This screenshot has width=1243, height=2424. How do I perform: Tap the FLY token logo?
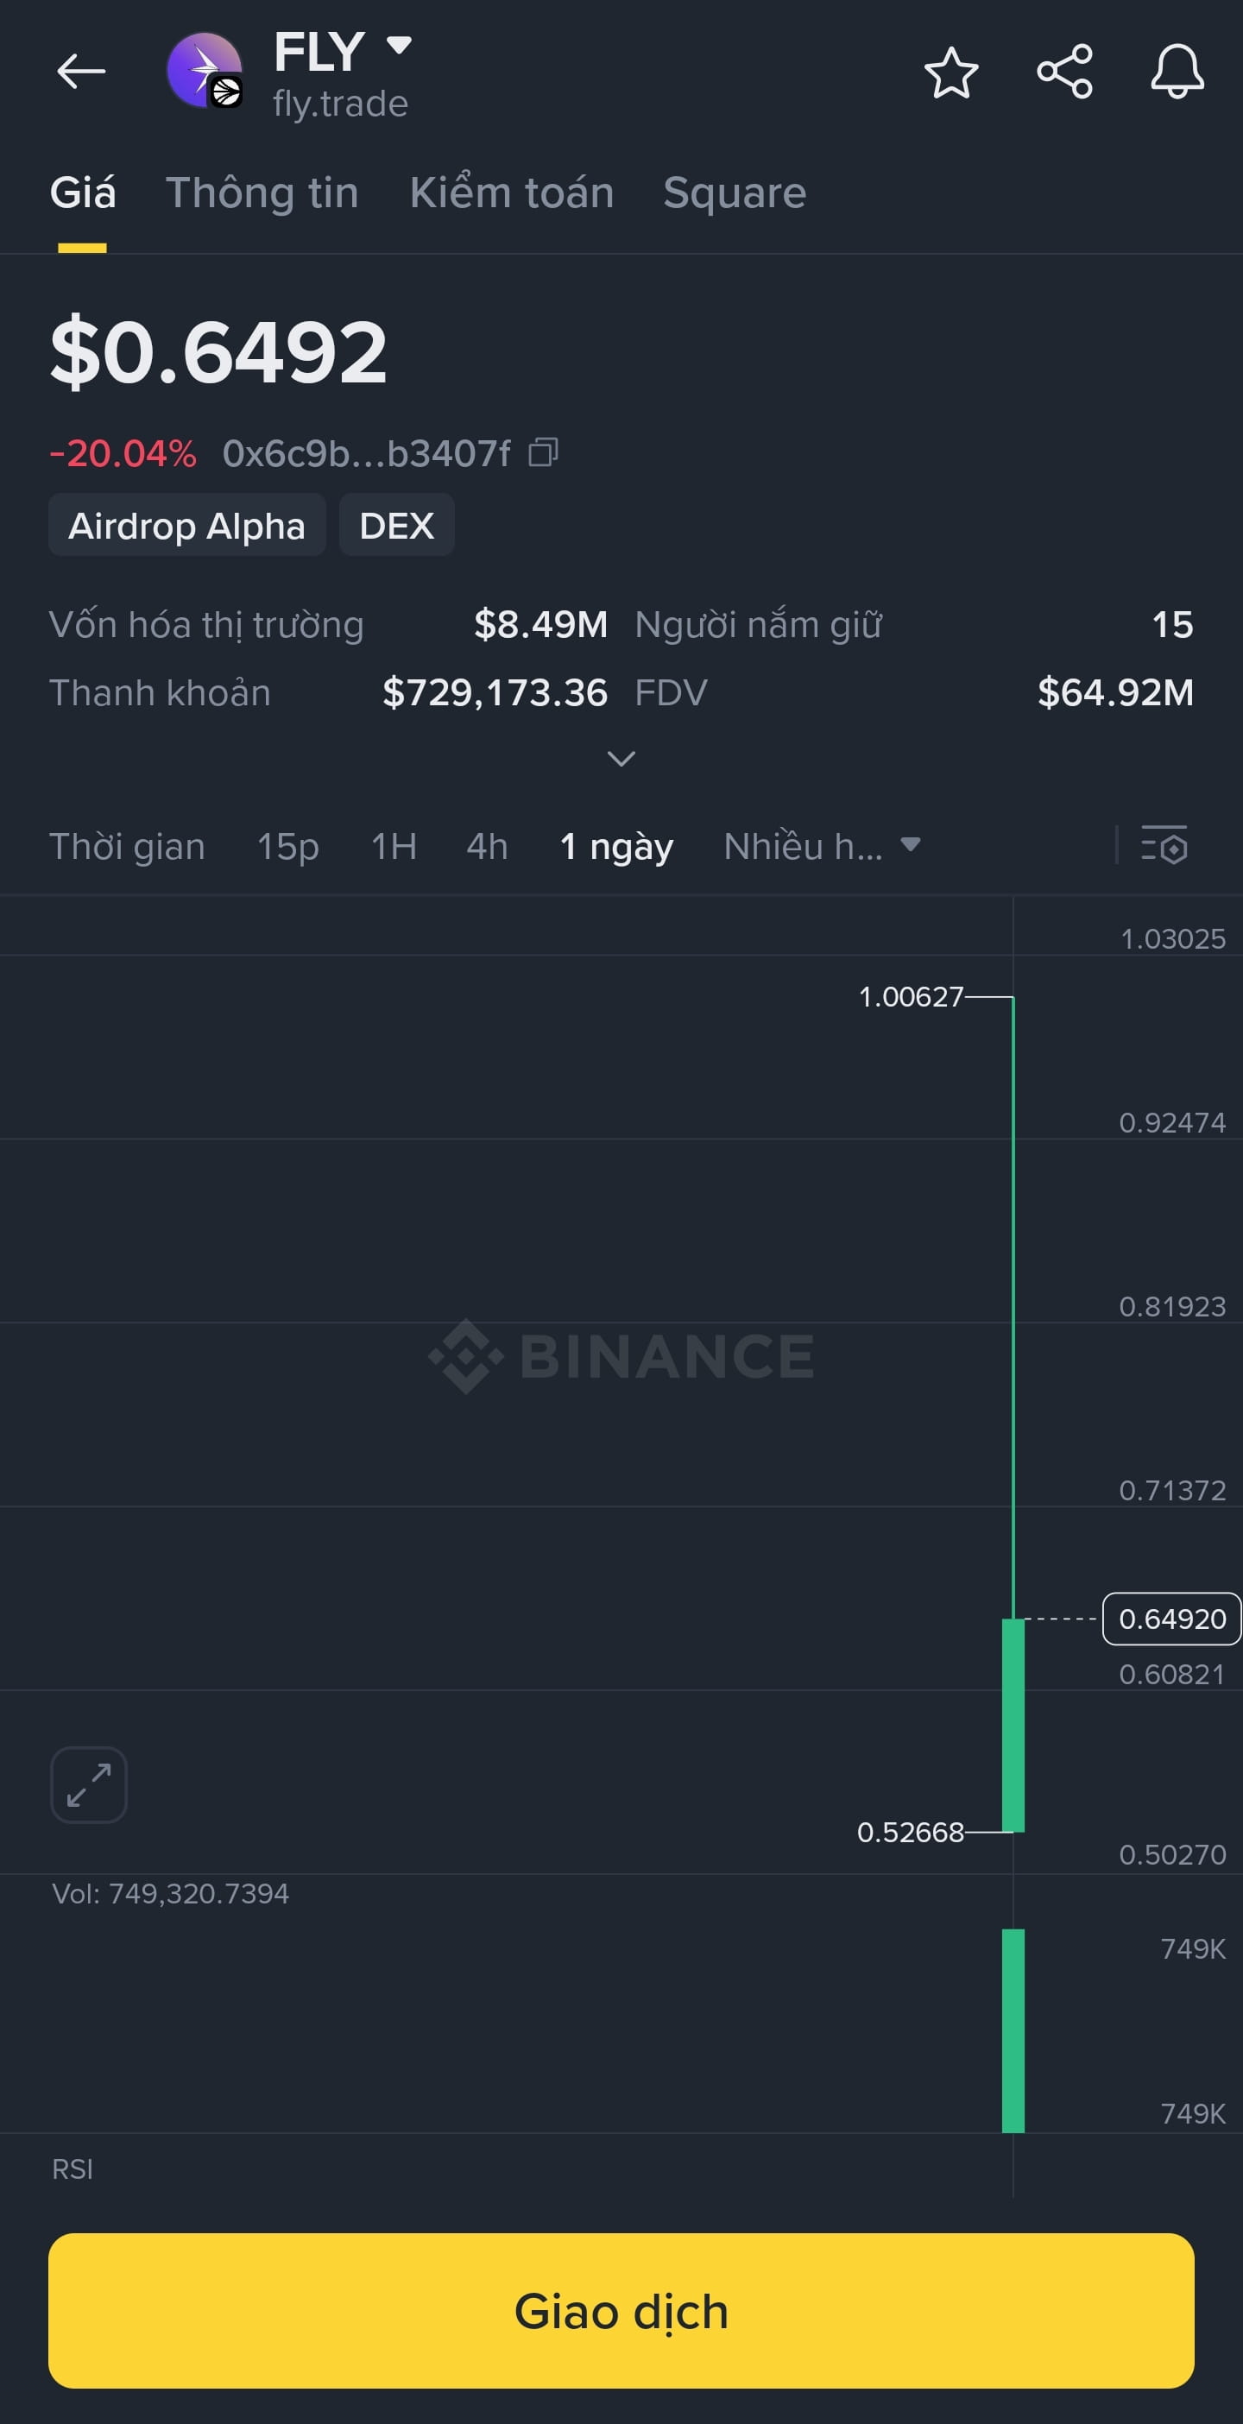[205, 71]
